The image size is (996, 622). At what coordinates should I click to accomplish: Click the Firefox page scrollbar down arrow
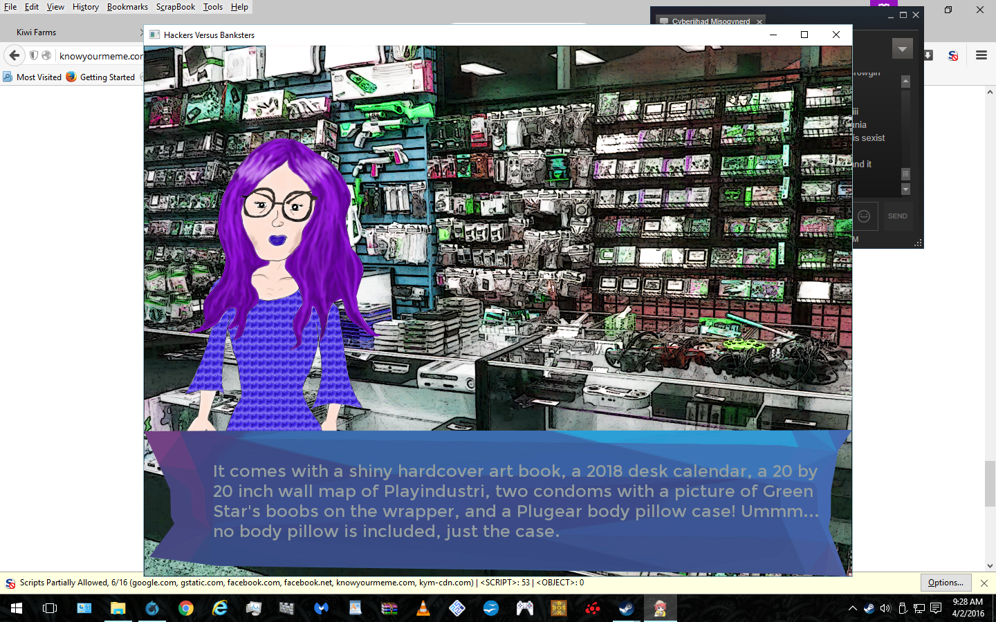(x=990, y=566)
